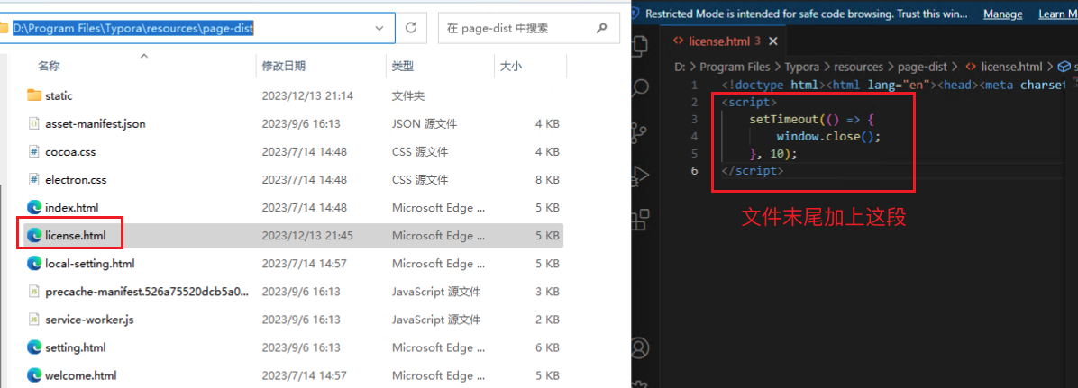Screen dimensions: 1078x388
Task: Click the refresh button beside the address bar
Action: [x=411, y=28]
